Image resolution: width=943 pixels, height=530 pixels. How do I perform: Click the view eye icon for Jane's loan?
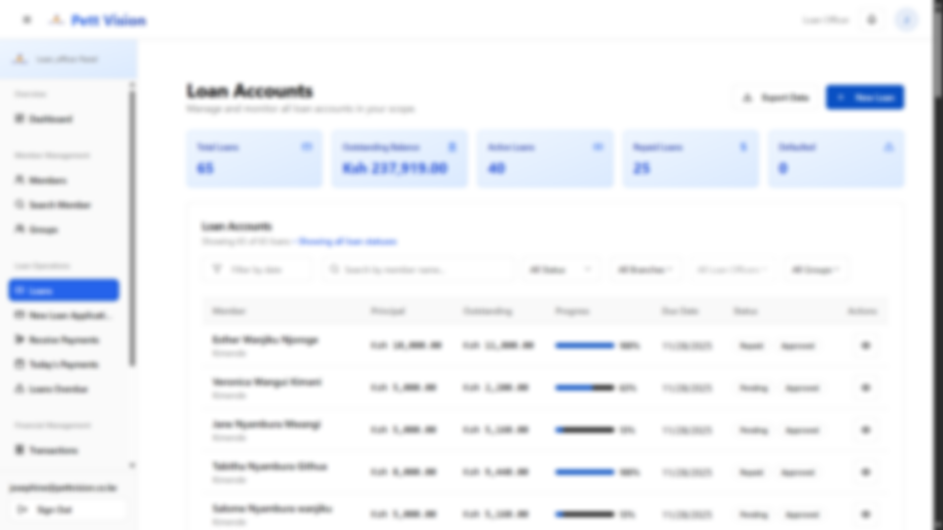click(x=865, y=430)
